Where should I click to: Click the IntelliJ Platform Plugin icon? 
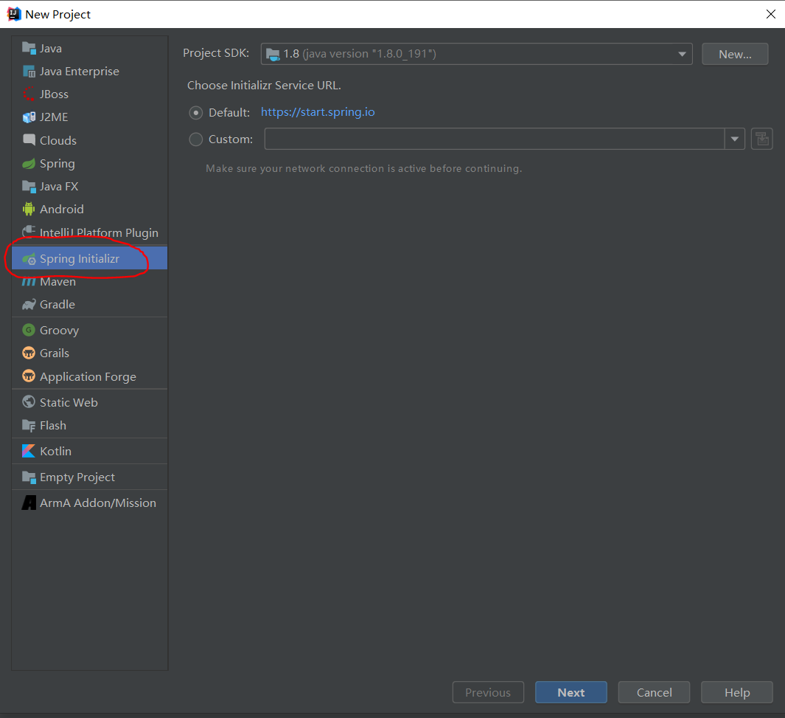29,232
